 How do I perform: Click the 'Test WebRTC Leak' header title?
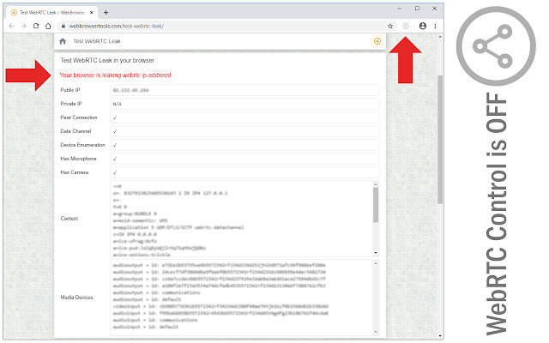pos(97,41)
